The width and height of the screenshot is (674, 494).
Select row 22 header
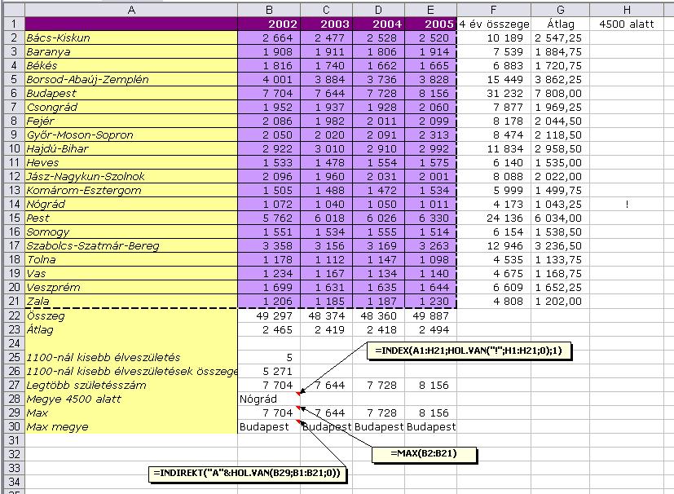14,315
